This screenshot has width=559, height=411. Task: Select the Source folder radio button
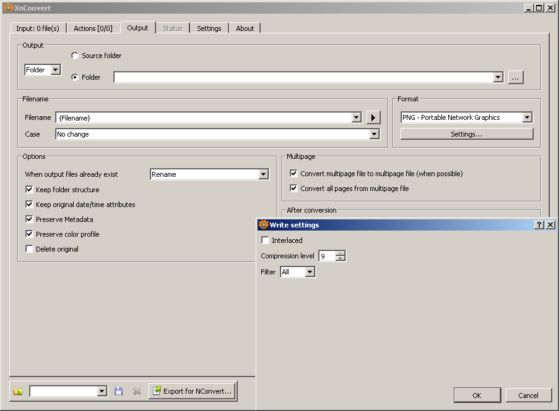[75, 56]
